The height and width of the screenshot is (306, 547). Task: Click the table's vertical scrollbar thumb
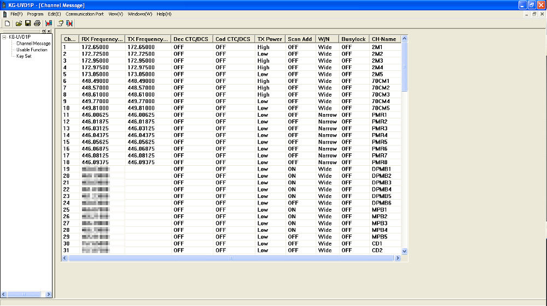point(404,67)
